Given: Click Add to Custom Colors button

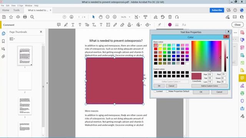Looking at the screenshot, I should click(x=209, y=86).
